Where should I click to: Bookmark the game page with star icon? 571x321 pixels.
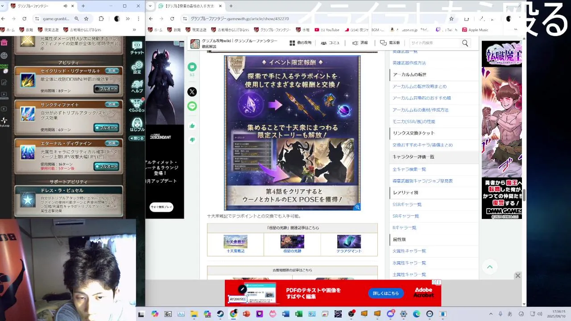(86, 19)
